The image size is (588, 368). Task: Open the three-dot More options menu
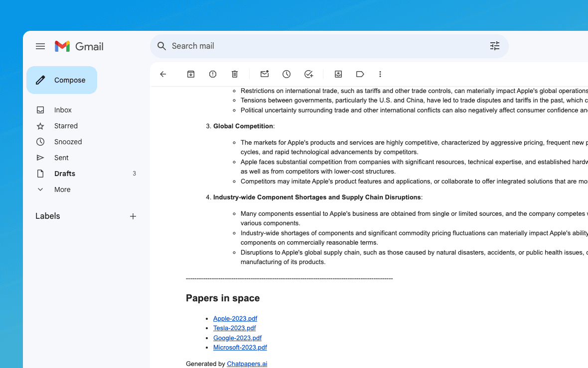(x=380, y=74)
